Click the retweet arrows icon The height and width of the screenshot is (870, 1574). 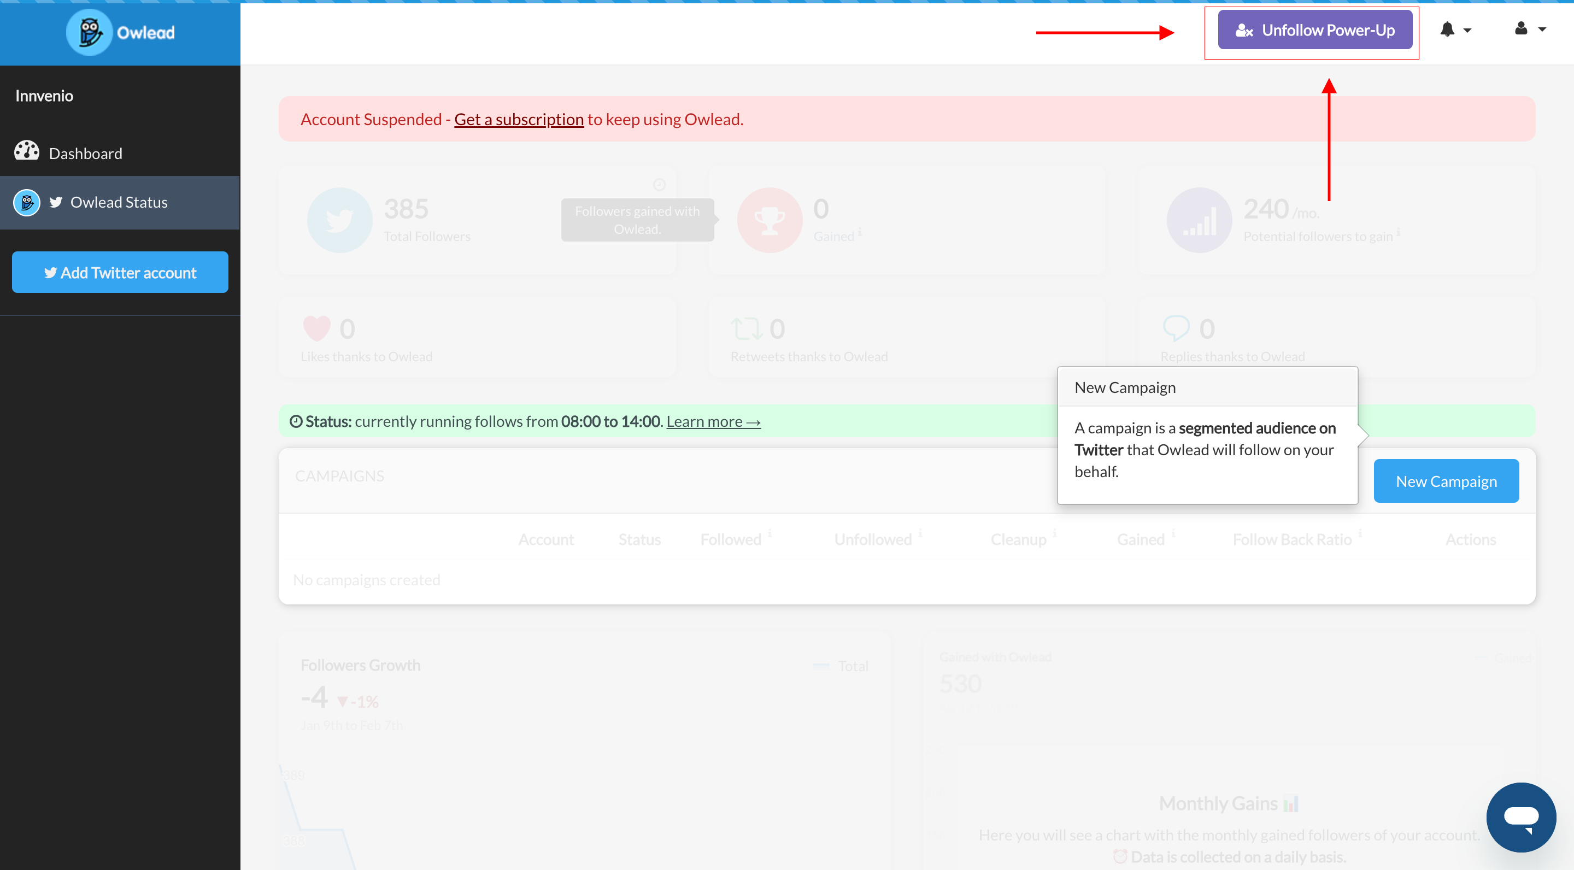coord(747,328)
